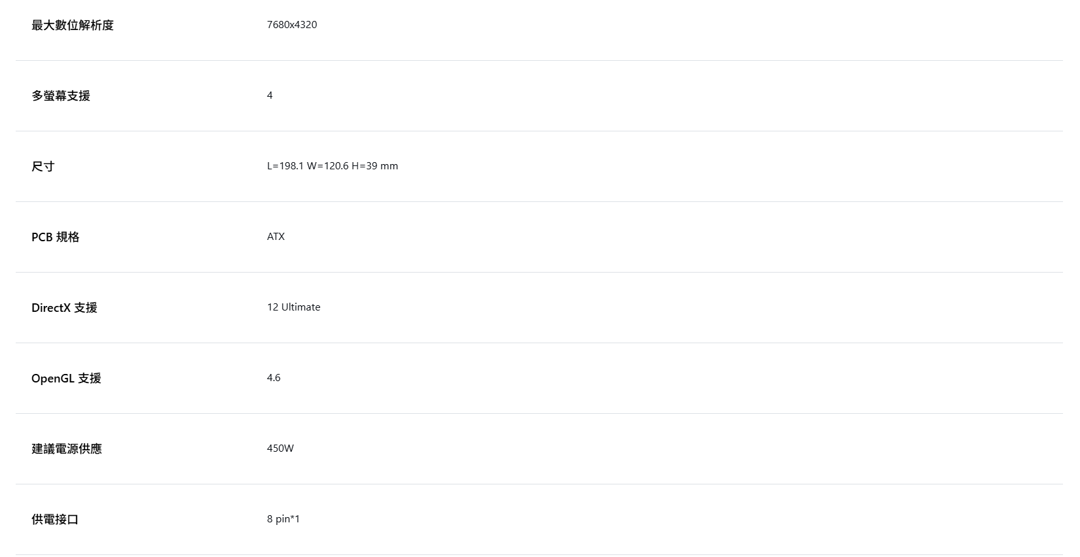Image resolution: width=1080 pixels, height=557 pixels.
Task: Click the 供電接口 label
Action: pos(55,520)
